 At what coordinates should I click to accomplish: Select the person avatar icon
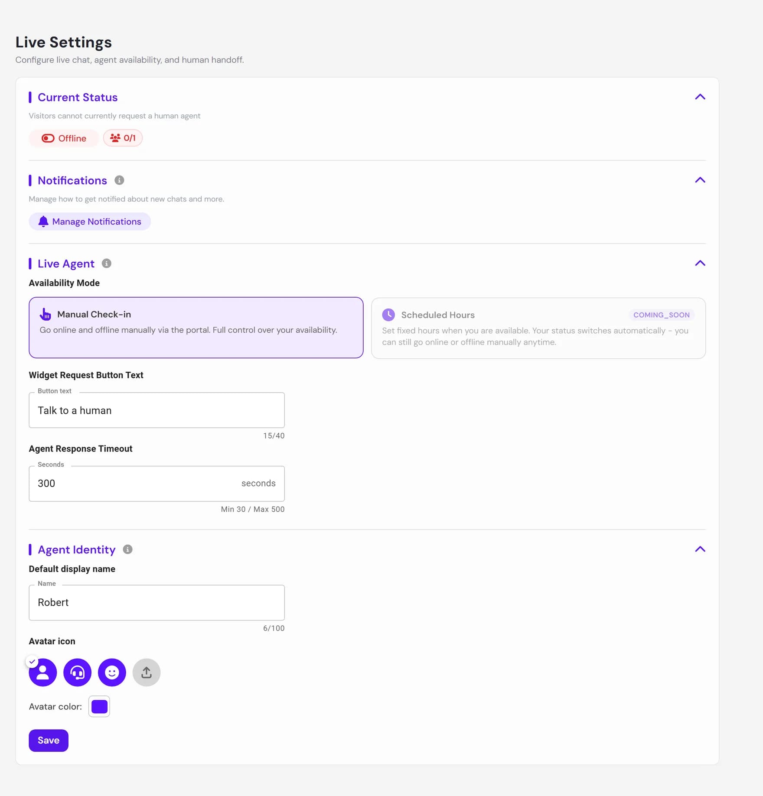point(43,673)
